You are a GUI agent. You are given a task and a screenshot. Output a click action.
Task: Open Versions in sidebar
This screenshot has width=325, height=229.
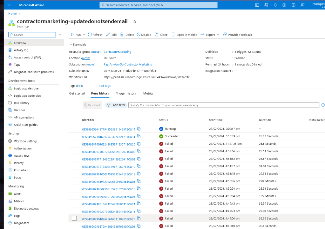tap(19, 110)
